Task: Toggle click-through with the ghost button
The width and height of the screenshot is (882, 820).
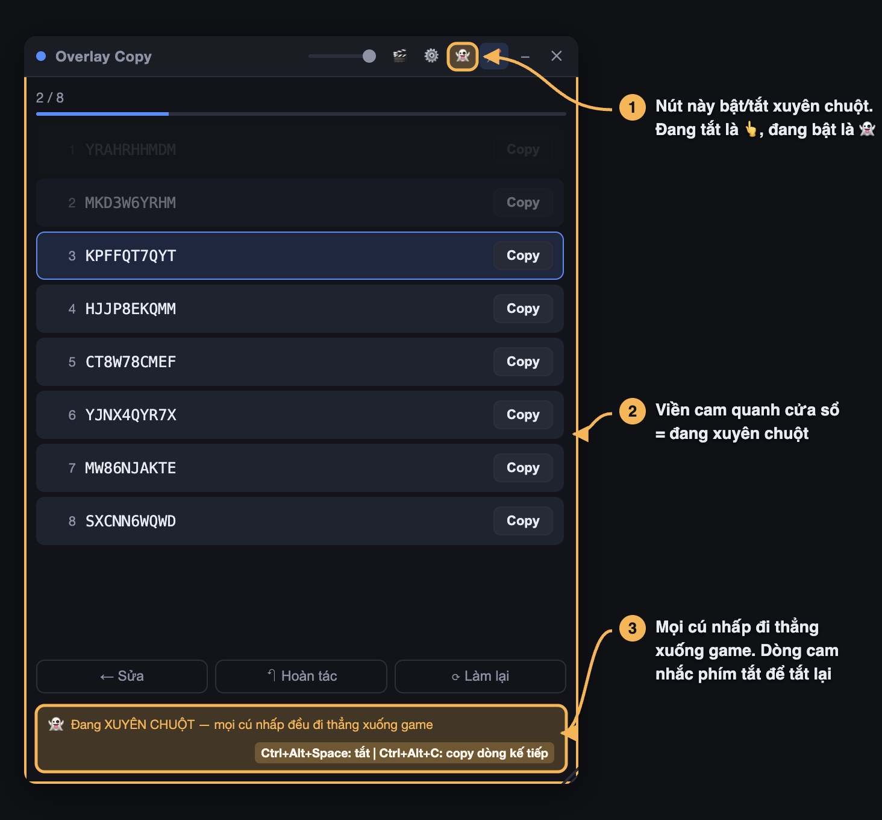Action: coord(463,57)
